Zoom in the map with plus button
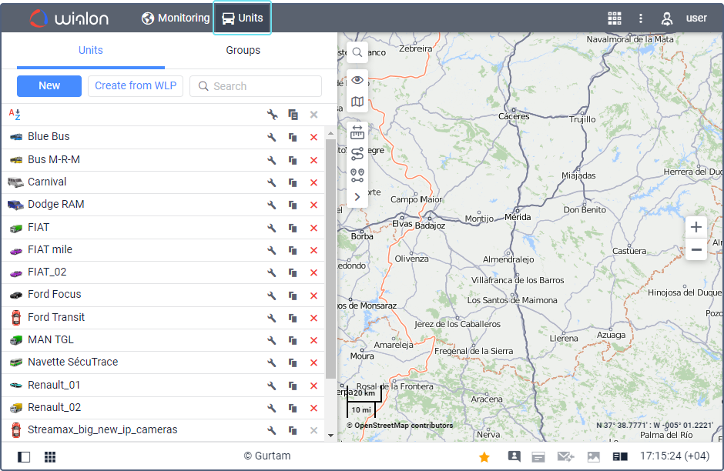Viewport: 724px width, 471px height. (696, 227)
